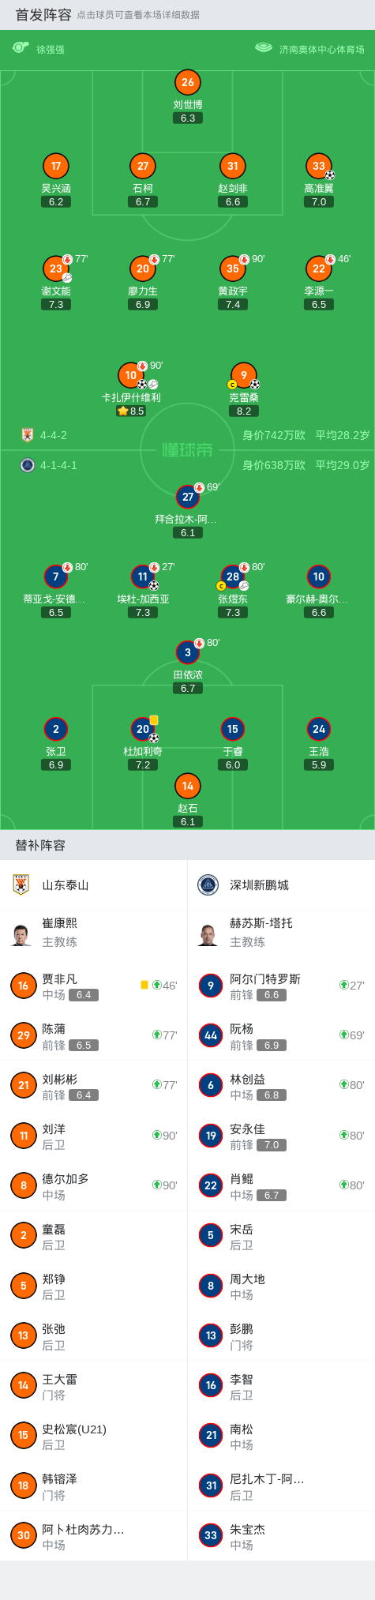Select 赵石 number 14 goalkeeper badge
The image size is (375, 1600).
tap(188, 786)
